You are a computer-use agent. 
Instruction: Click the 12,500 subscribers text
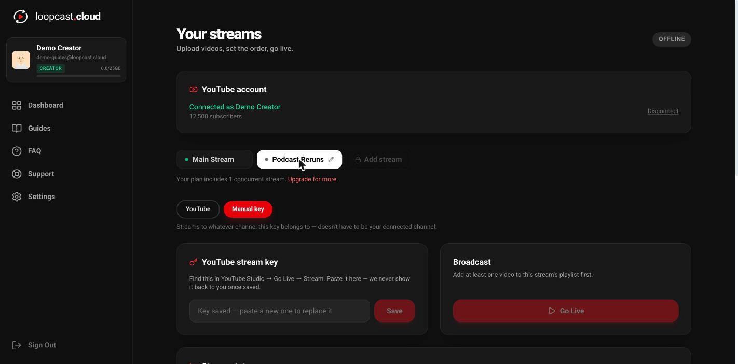(x=215, y=116)
